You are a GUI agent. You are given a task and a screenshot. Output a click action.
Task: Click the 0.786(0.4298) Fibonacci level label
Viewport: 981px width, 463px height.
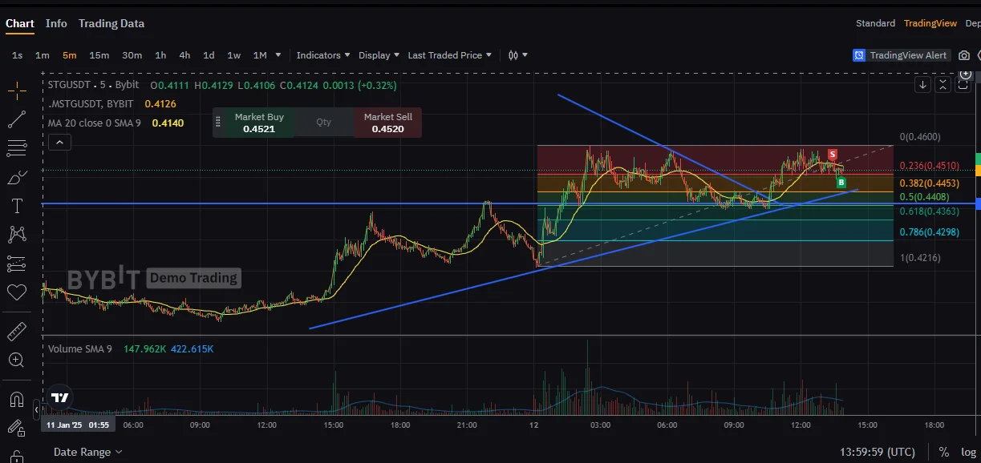(x=930, y=231)
